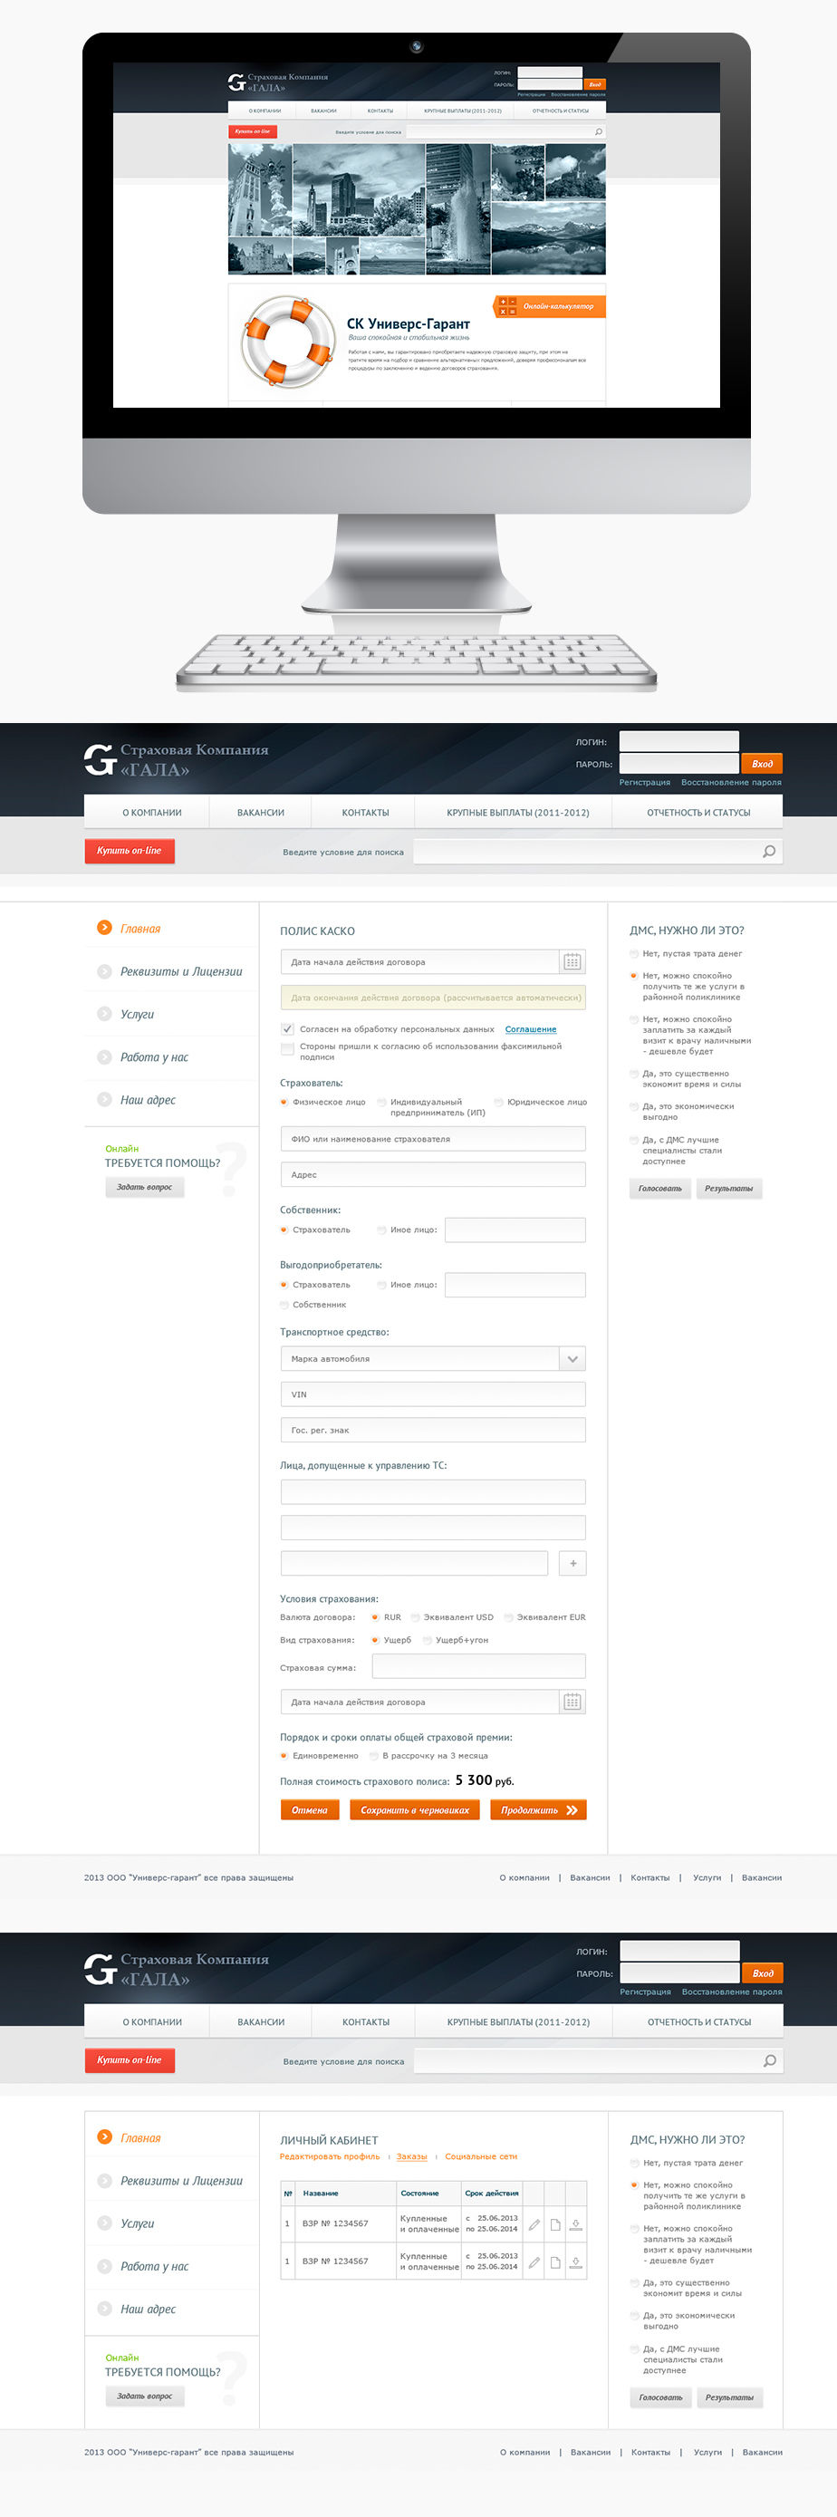Click VIN input field
The image size is (837, 2517).
[433, 1394]
